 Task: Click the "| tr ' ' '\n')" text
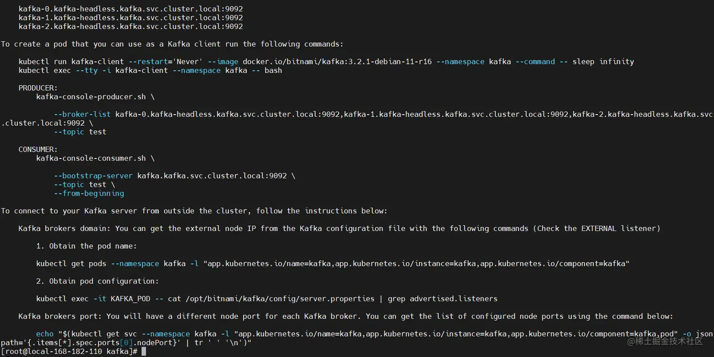click(219, 343)
